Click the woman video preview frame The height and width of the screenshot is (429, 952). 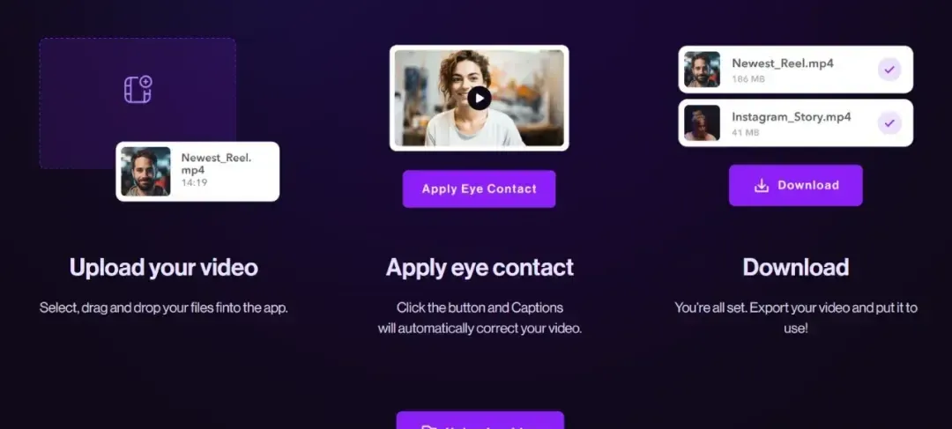click(x=479, y=98)
